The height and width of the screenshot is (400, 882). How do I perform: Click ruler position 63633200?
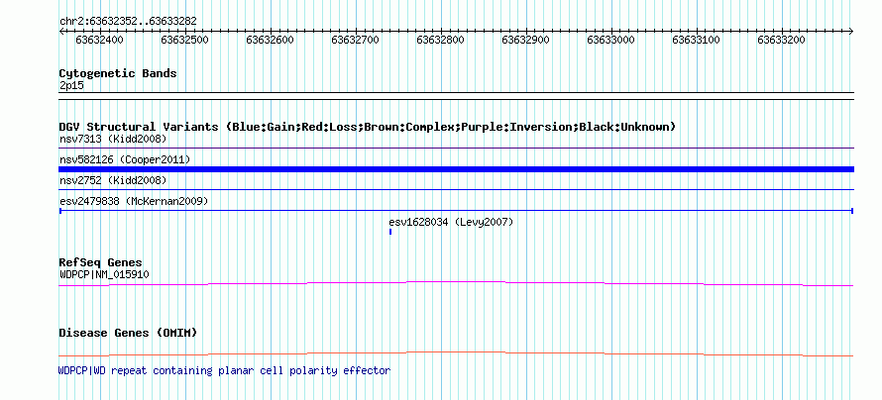[781, 40]
